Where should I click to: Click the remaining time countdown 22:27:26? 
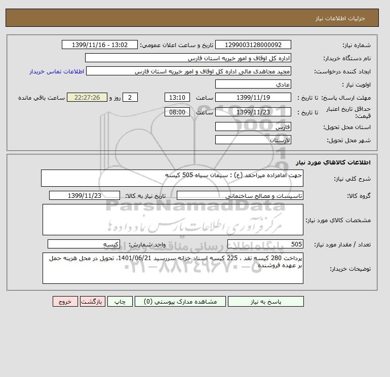coord(87,98)
